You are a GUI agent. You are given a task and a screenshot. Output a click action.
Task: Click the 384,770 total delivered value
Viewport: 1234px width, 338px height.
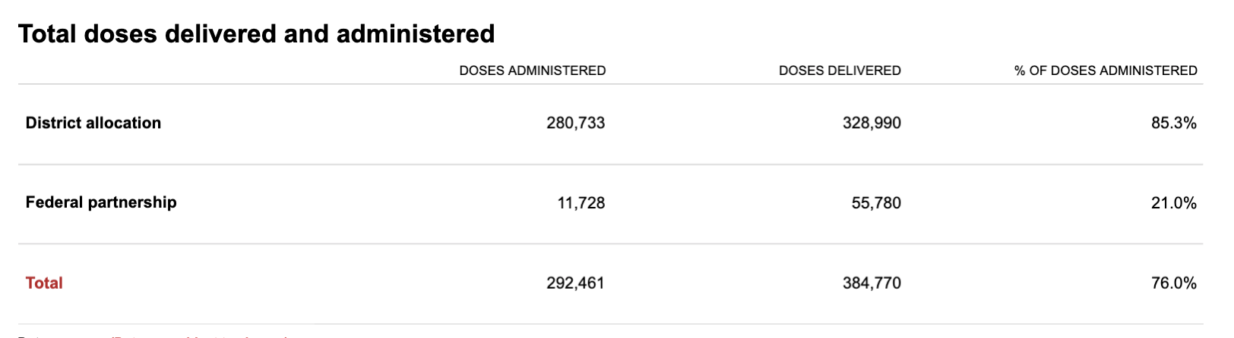point(872,283)
